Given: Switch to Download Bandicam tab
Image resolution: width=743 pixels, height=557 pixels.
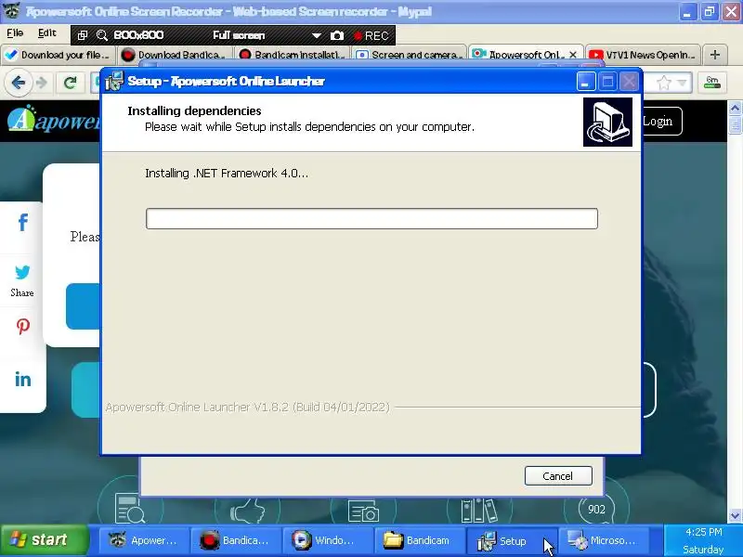Looking at the screenshot, I should coord(176,55).
